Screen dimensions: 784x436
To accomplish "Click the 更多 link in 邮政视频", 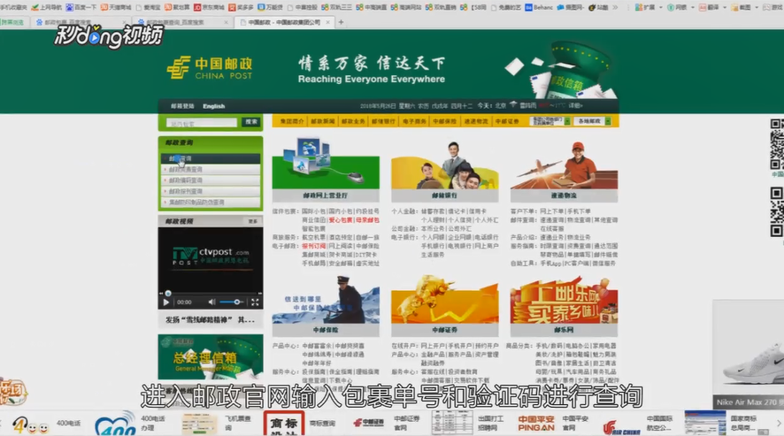I will (x=253, y=221).
